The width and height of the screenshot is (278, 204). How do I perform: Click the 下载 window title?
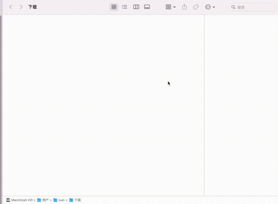(32, 7)
